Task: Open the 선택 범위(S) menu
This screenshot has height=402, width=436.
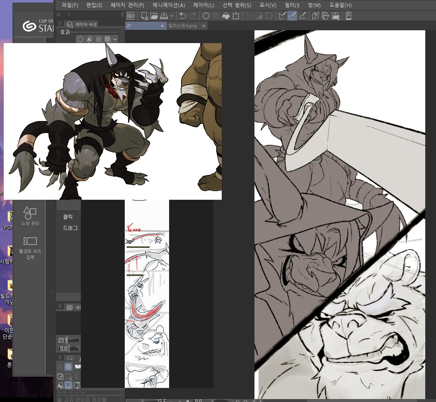Action: click(x=237, y=5)
